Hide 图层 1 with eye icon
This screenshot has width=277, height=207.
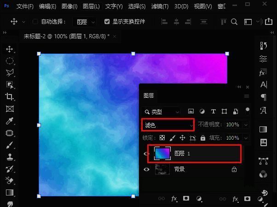coord(146,154)
